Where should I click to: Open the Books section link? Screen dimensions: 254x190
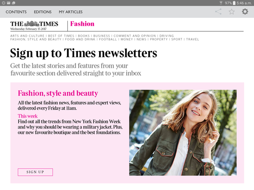(x=84, y=36)
